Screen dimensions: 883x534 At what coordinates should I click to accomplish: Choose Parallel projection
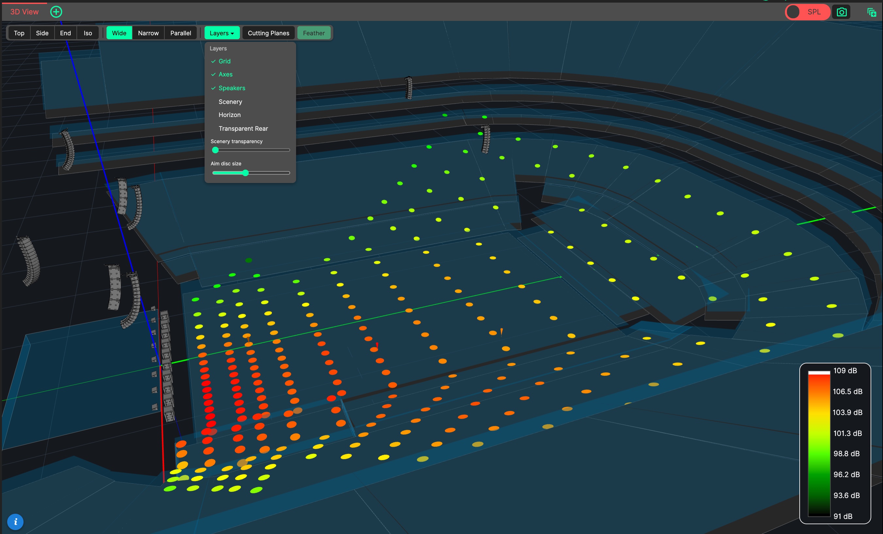tap(181, 33)
